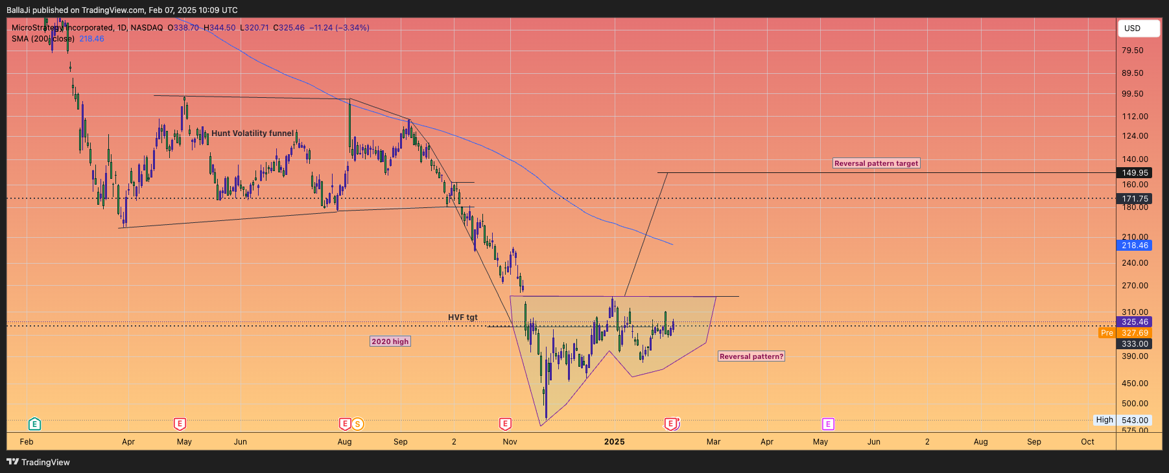Click the 2025 label on time axis

coord(614,442)
